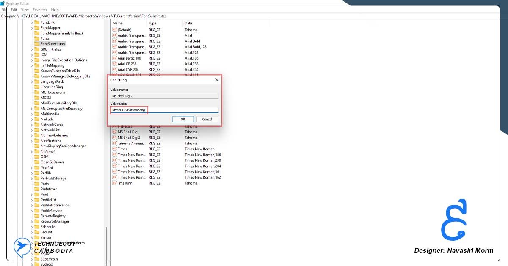
Task: Confirm the Edit String dialog with OK
Action: (183, 119)
